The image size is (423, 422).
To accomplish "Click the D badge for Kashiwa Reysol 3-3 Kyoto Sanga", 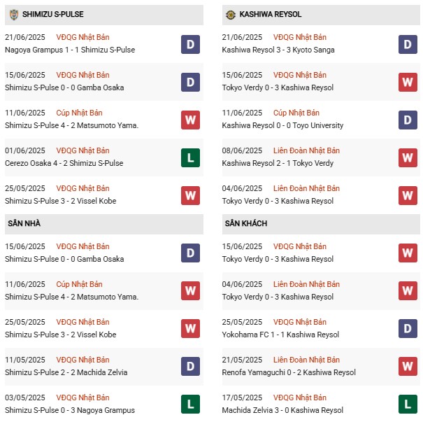I will click(x=408, y=44).
